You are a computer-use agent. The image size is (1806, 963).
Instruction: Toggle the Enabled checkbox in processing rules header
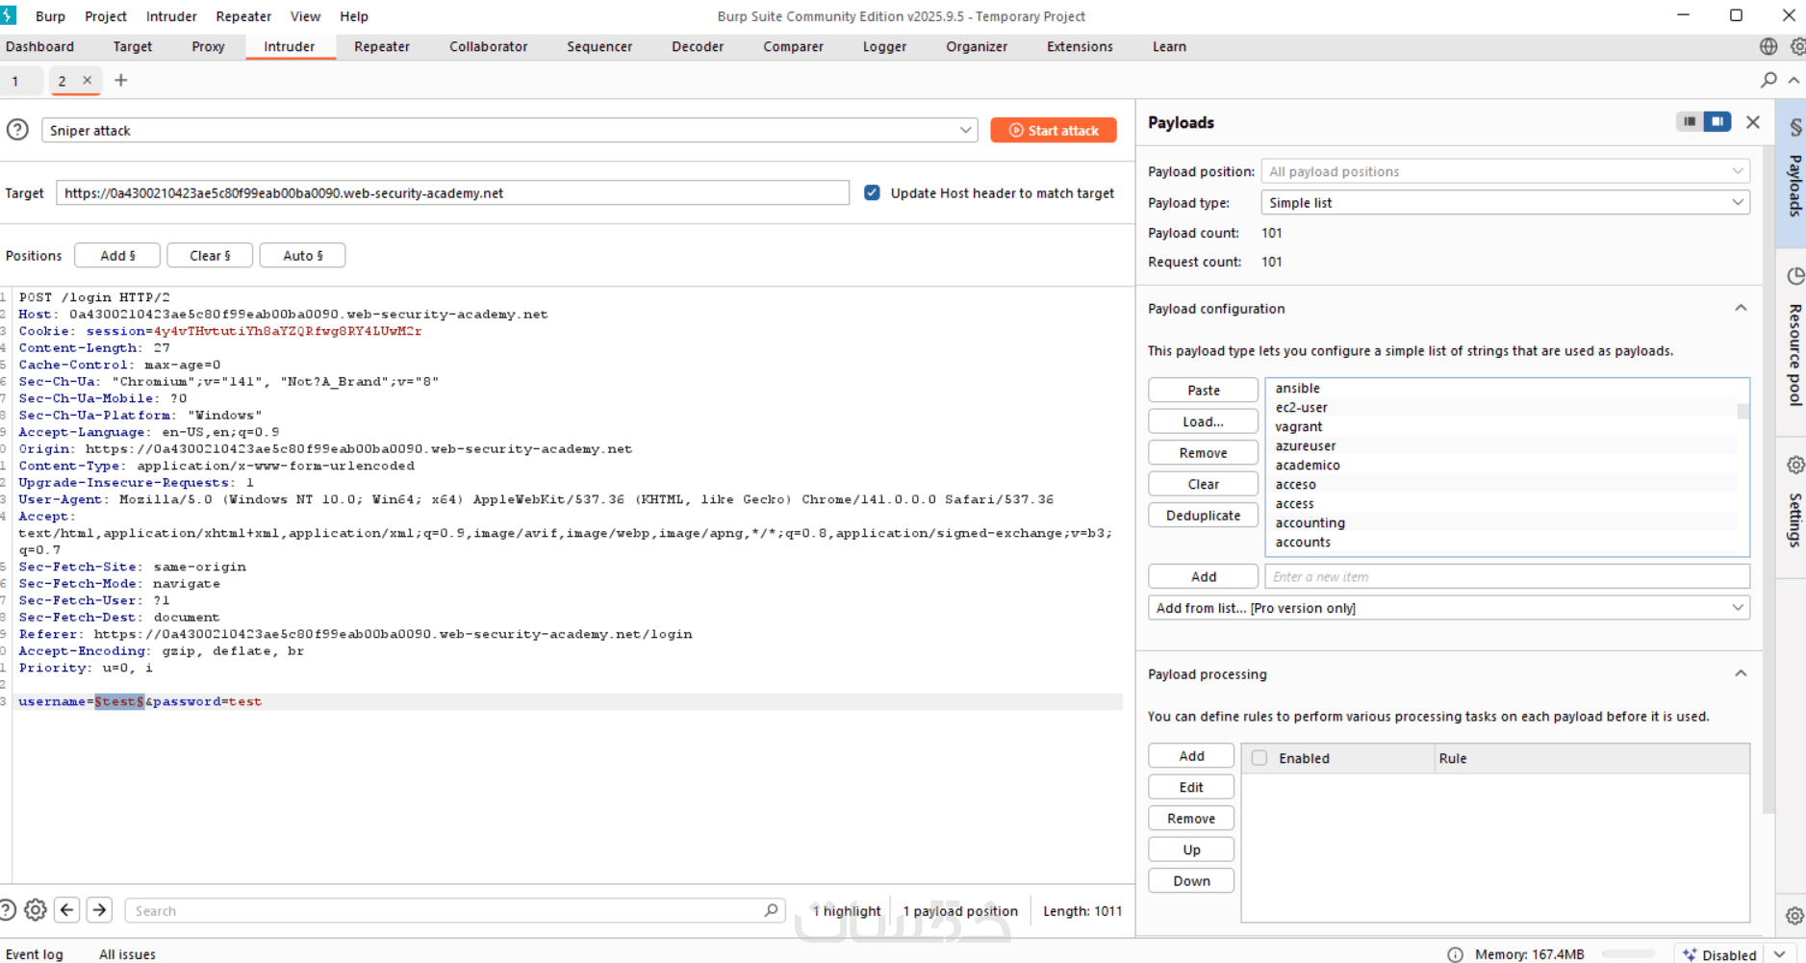coord(1259,758)
